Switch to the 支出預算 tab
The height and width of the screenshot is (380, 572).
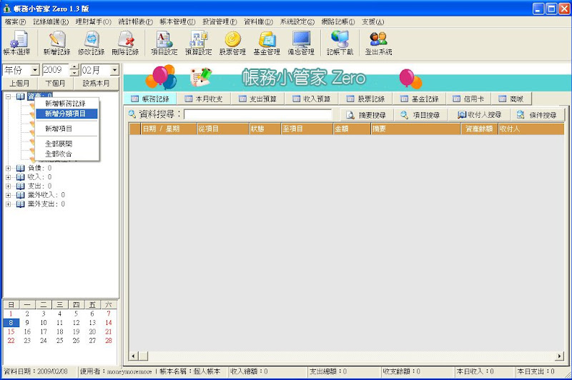(x=257, y=99)
